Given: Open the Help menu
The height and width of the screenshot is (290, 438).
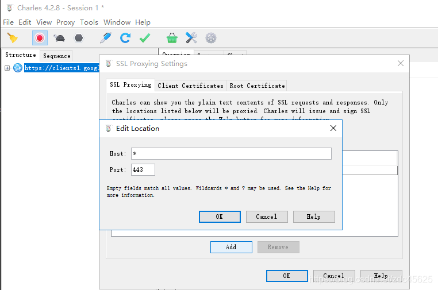Looking at the screenshot, I should (143, 22).
